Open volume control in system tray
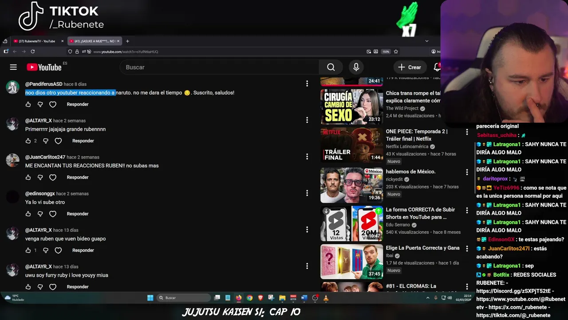This screenshot has height=320, width=568. pos(450,298)
